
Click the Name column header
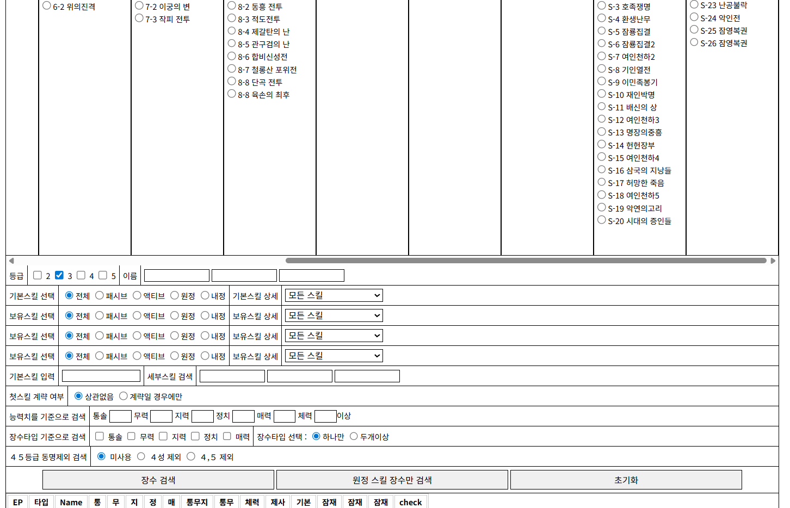tap(71, 502)
